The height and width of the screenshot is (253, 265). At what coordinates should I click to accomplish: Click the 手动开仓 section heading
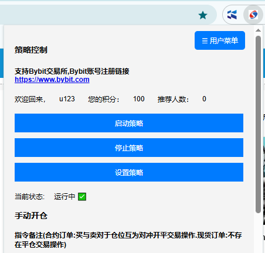point(31,216)
